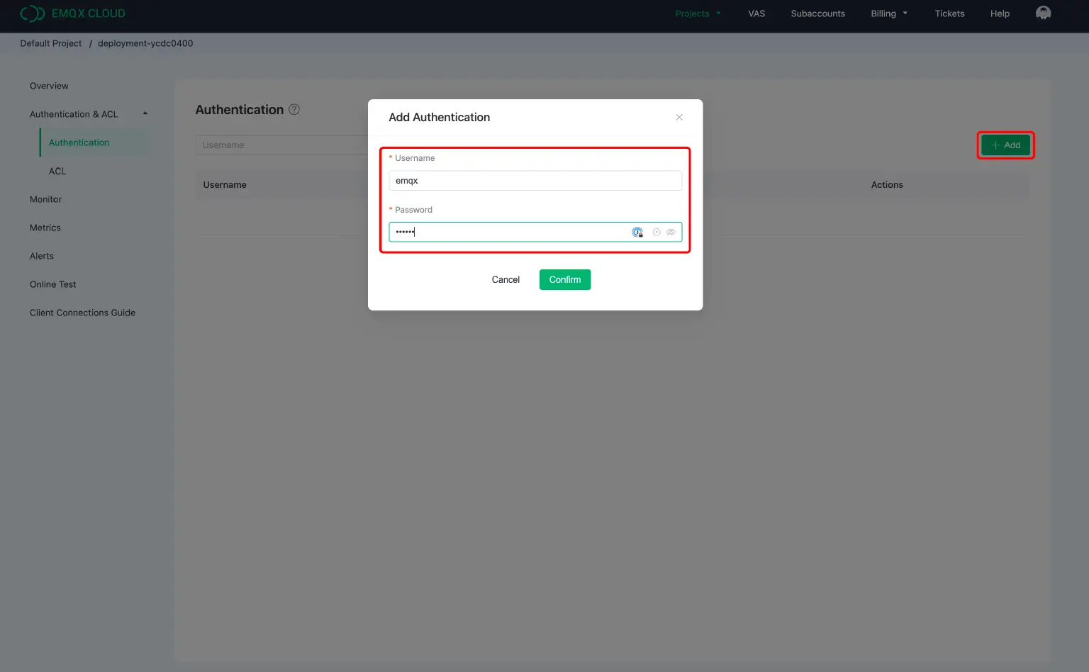1089x672 pixels.
Task: Open the Subaccounts menu item
Action: pos(817,13)
